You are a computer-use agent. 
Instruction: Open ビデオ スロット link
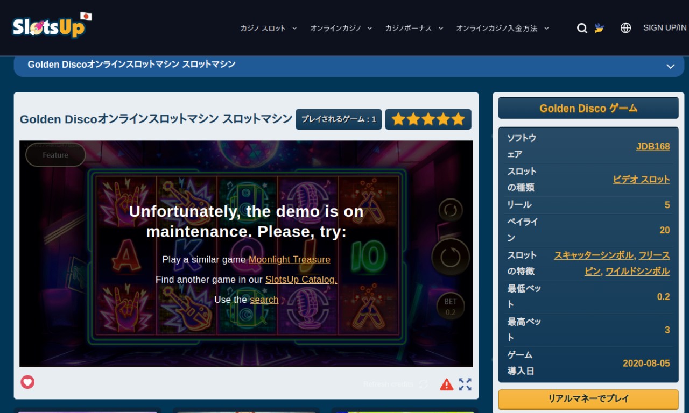pyautogui.click(x=642, y=180)
